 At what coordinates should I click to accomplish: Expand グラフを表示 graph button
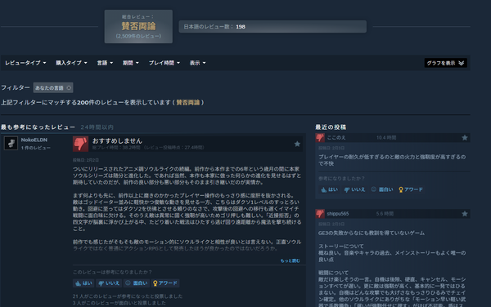tap(445, 63)
